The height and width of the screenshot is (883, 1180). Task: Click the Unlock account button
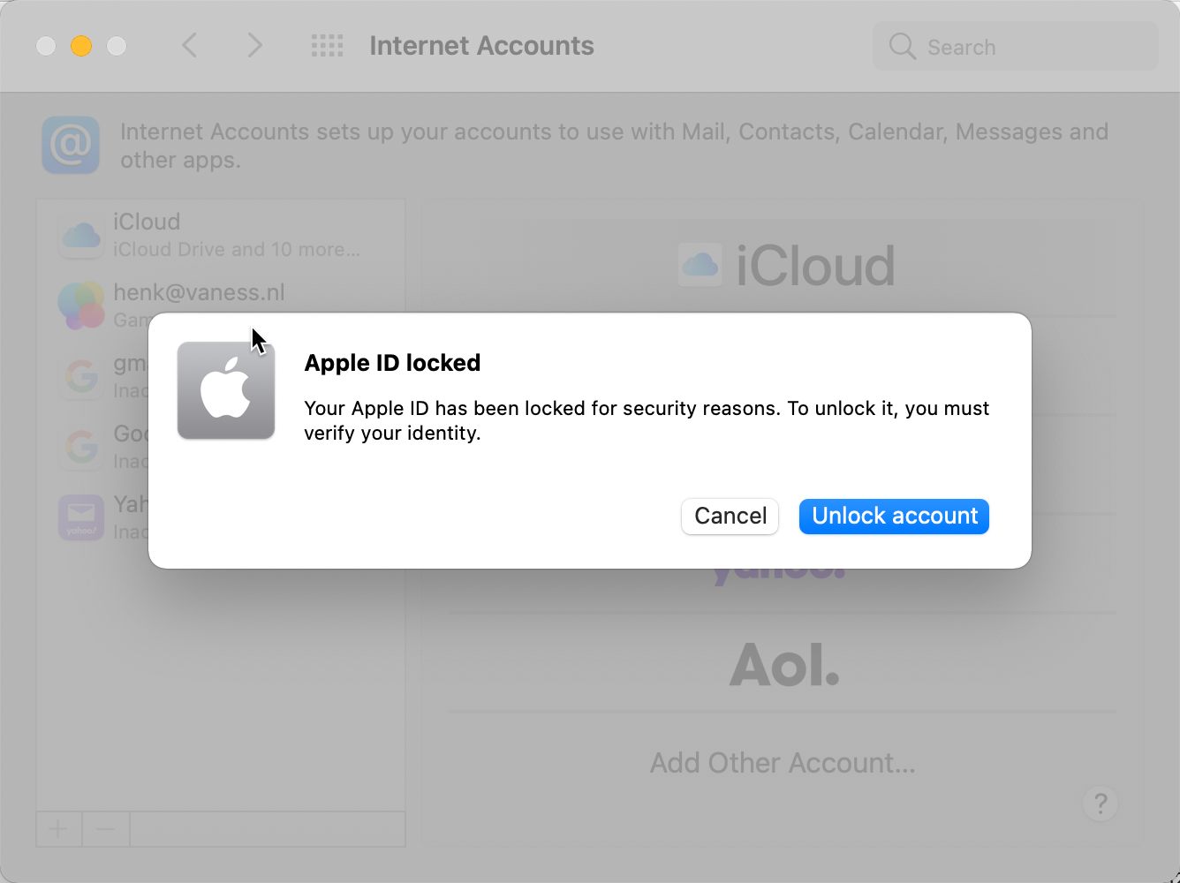click(894, 517)
